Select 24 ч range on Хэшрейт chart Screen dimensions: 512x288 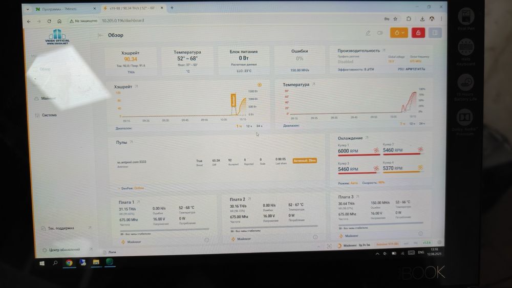point(259,126)
